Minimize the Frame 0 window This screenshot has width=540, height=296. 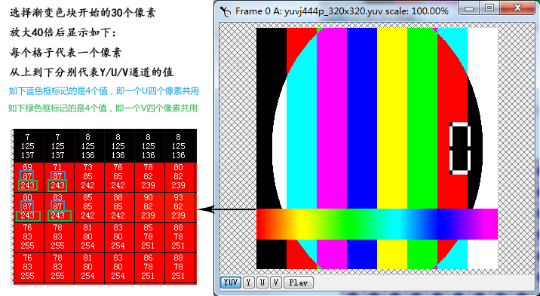click(x=469, y=8)
